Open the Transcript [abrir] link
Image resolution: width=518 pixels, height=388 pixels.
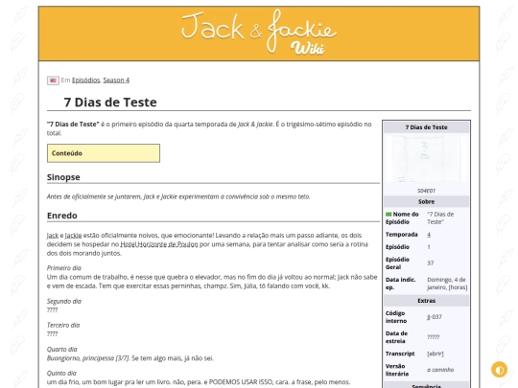(x=436, y=354)
